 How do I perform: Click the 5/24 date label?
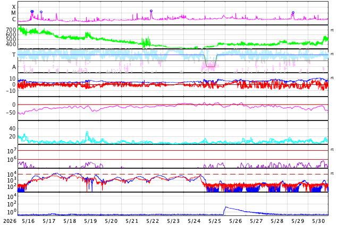tap(194, 221)
